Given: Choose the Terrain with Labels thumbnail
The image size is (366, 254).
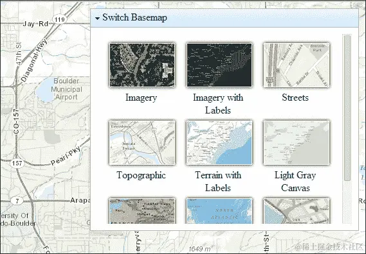Looking at the screenshot, I should pos(219,142).
